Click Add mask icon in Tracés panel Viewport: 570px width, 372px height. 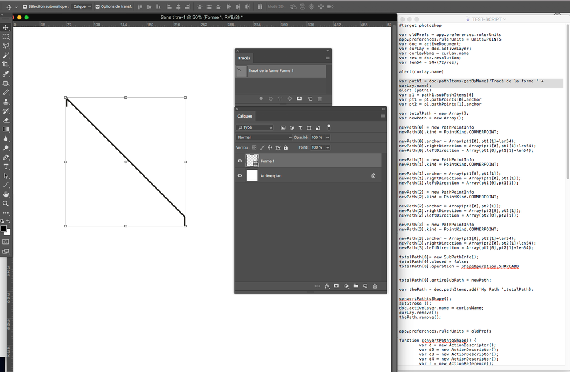[x=299, y=99]
